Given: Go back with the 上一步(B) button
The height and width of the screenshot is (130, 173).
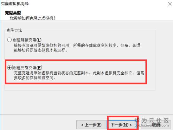Looking at the screenshot, I should (91, 125).
